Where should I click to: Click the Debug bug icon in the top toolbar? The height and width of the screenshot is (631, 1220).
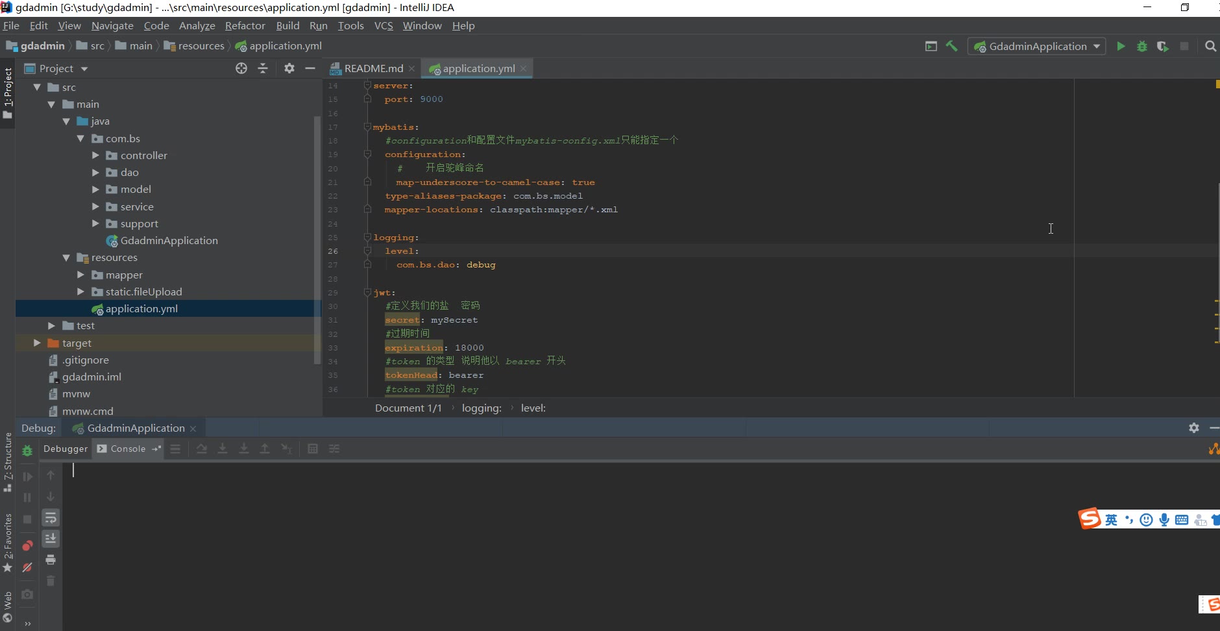1142,46
